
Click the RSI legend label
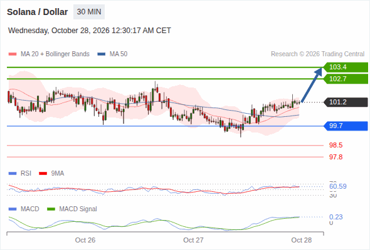(x=26, y=174)
